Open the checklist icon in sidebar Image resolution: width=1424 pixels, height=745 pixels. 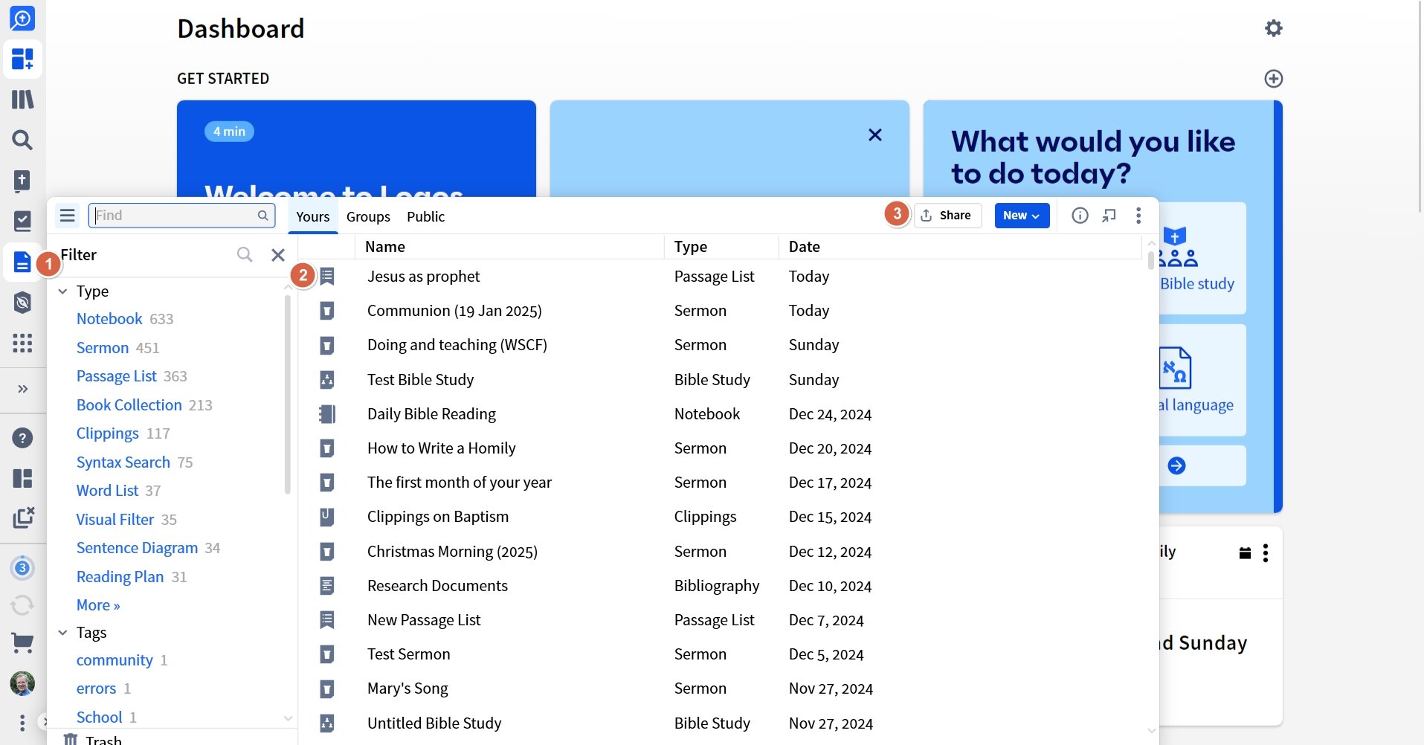click(x=22, y=221)
